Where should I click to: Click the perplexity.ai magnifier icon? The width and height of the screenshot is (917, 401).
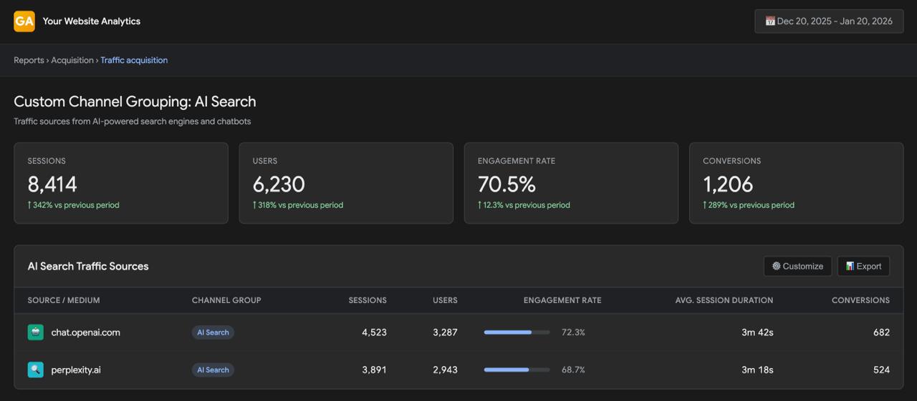(x=36, y=370)
